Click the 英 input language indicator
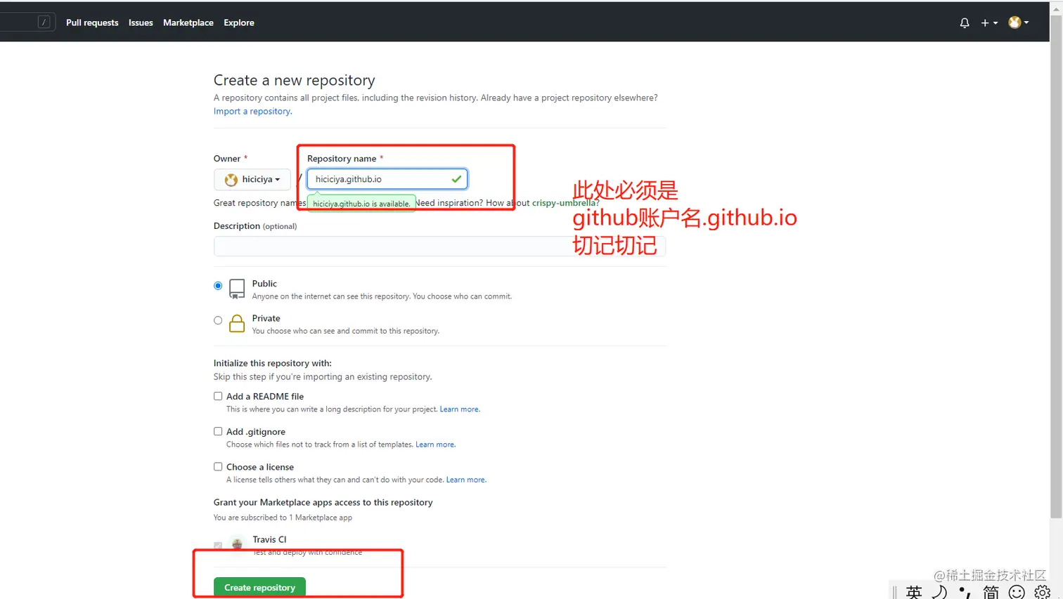 [x=914, y=592]
